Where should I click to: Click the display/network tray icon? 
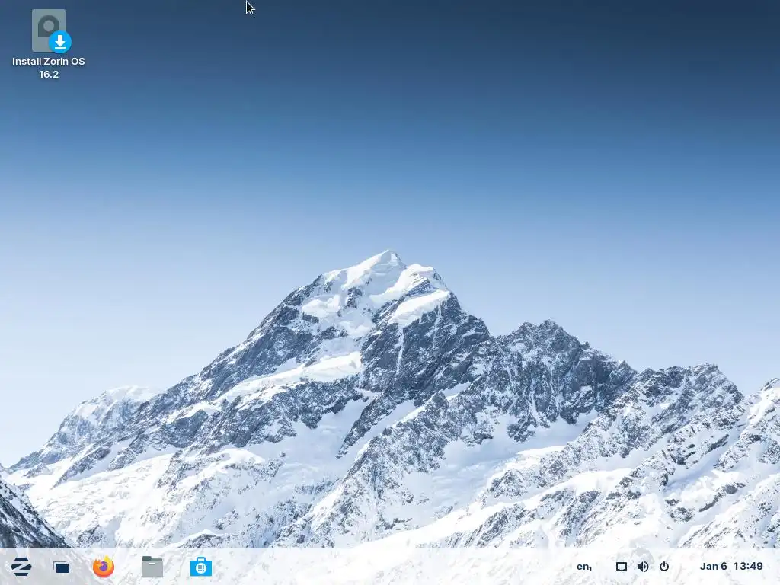622,567
